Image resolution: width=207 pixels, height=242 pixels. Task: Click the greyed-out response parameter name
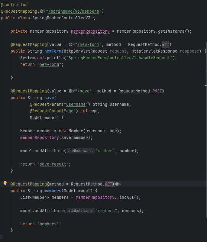pyautogui.click(x=189, y=51)
